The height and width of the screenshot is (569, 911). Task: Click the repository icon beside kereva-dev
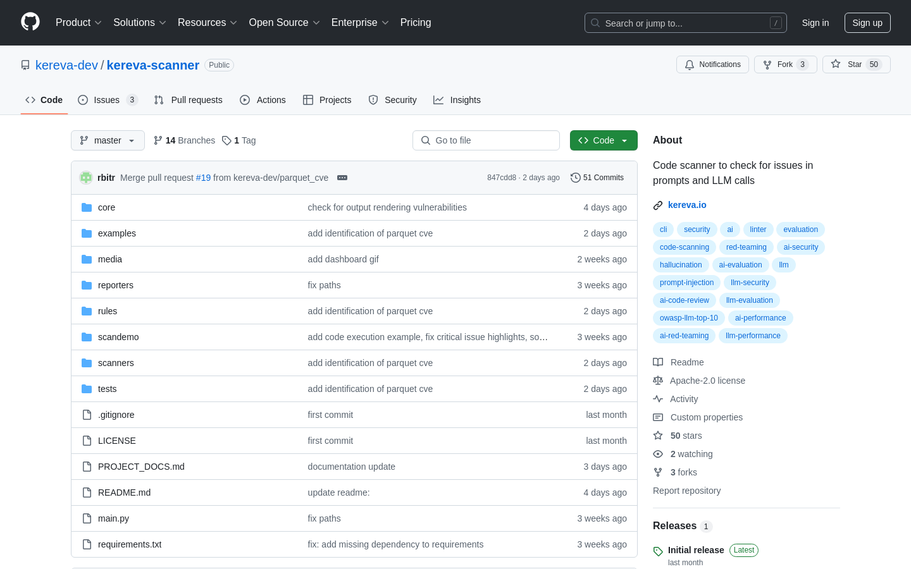25,65
